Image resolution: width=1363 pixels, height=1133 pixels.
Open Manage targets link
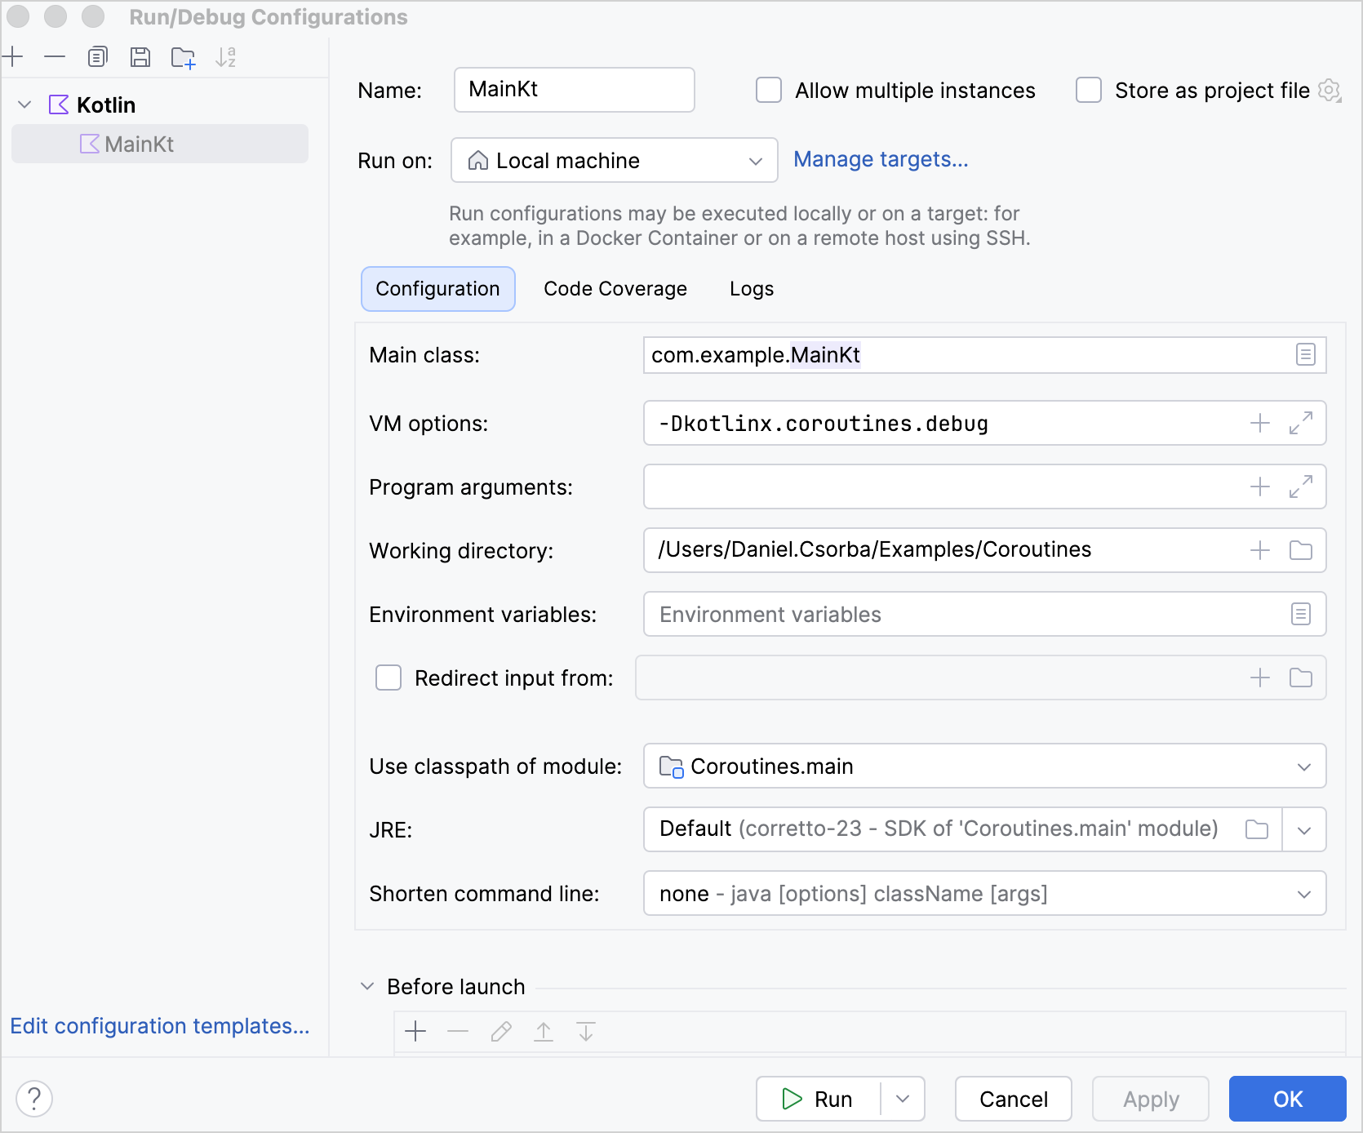[881, 159]
